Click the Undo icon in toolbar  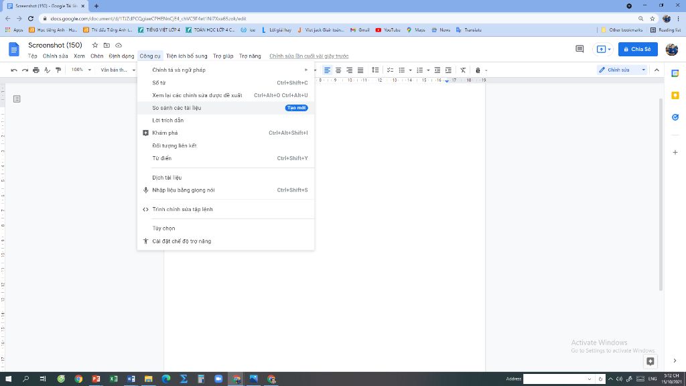pos(14,70)
